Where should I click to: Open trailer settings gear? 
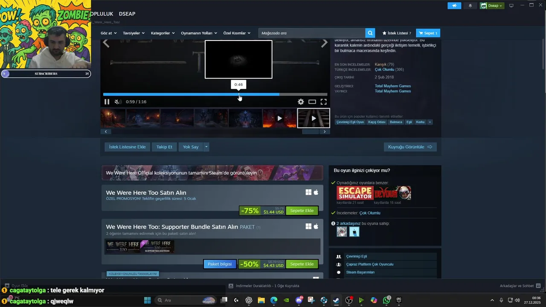pyautogui.click(x=301, y=101)
